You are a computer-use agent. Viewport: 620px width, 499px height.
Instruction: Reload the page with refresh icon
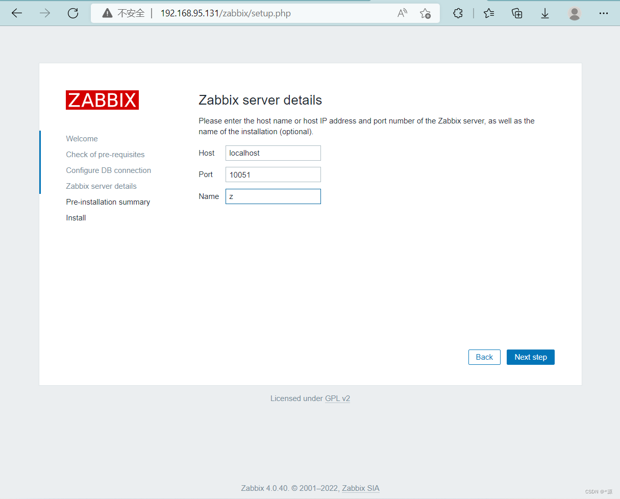tap(73, 13)
